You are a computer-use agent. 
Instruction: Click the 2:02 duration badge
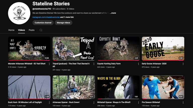point(181,58)
